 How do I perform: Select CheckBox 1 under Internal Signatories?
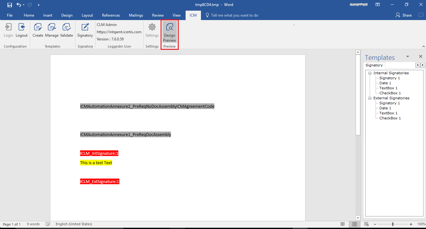pos(390,93)
